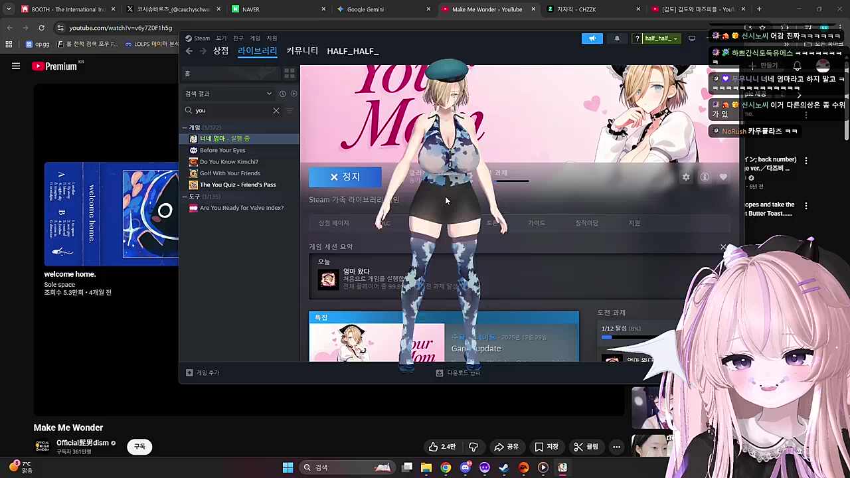Viewport: 850px width, 478px height.
Task: Select Before Your Eyes in game list
Action: click(x=222, y=150)
